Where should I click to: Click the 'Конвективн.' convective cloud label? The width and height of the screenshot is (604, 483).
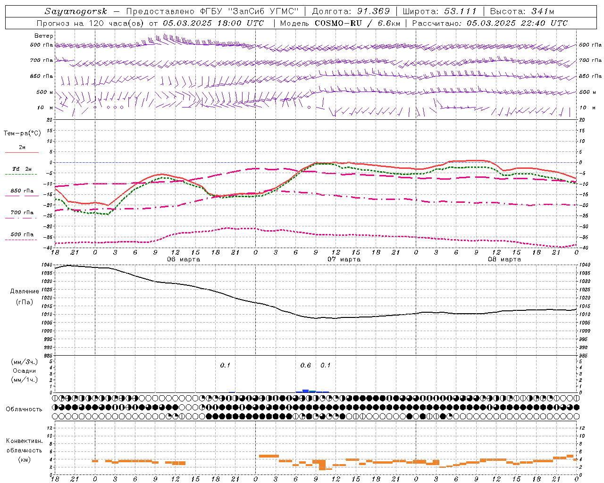24,441
